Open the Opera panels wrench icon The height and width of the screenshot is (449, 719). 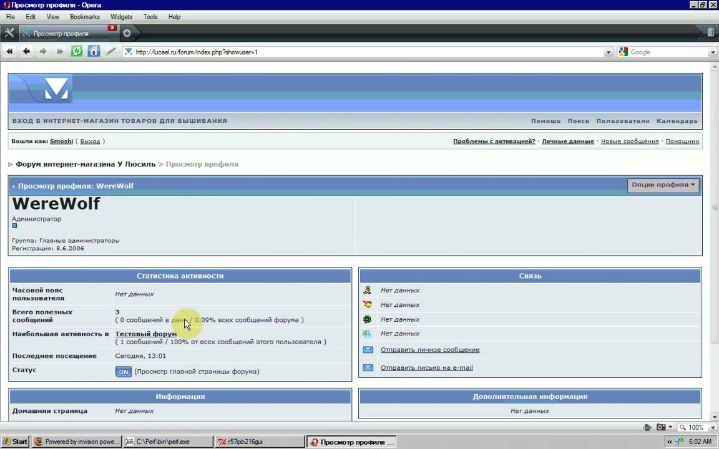(x=9, y=33)
